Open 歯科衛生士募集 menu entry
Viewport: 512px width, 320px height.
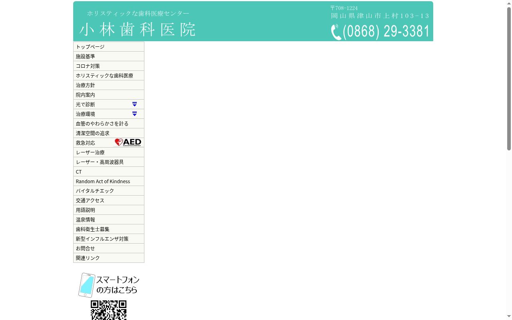click(109, 229)
